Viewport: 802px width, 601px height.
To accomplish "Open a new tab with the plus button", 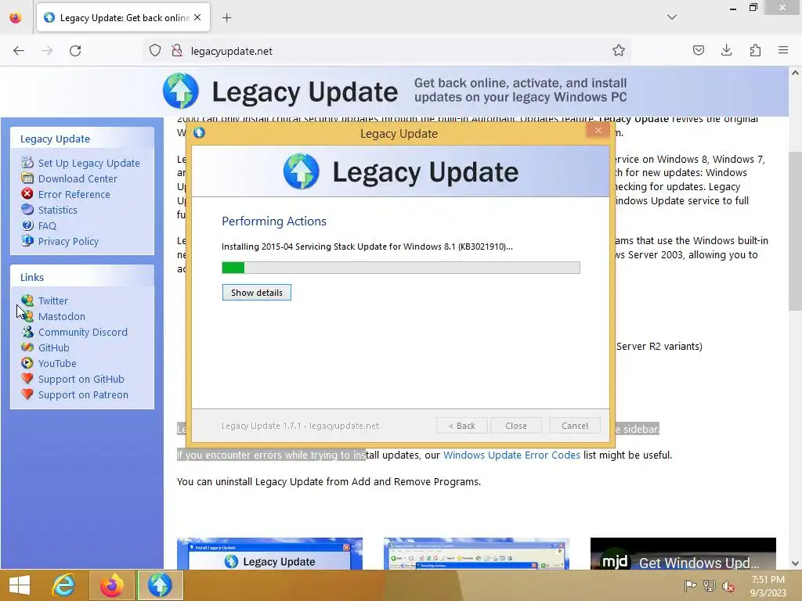I will 226,18.
